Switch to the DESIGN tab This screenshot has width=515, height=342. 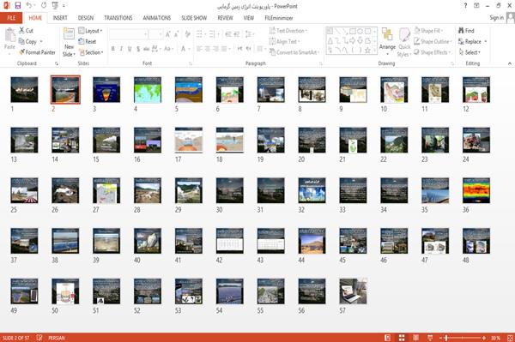(85, 18)
